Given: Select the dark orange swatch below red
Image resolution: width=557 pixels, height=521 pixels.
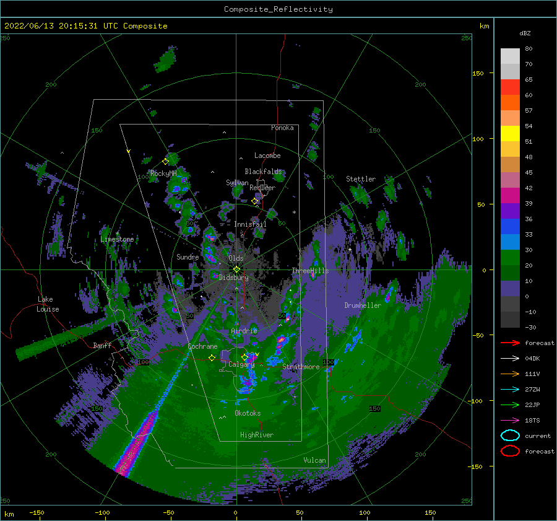Looking at the screenshot, I should pyautogui.click(x=510, y=102).
